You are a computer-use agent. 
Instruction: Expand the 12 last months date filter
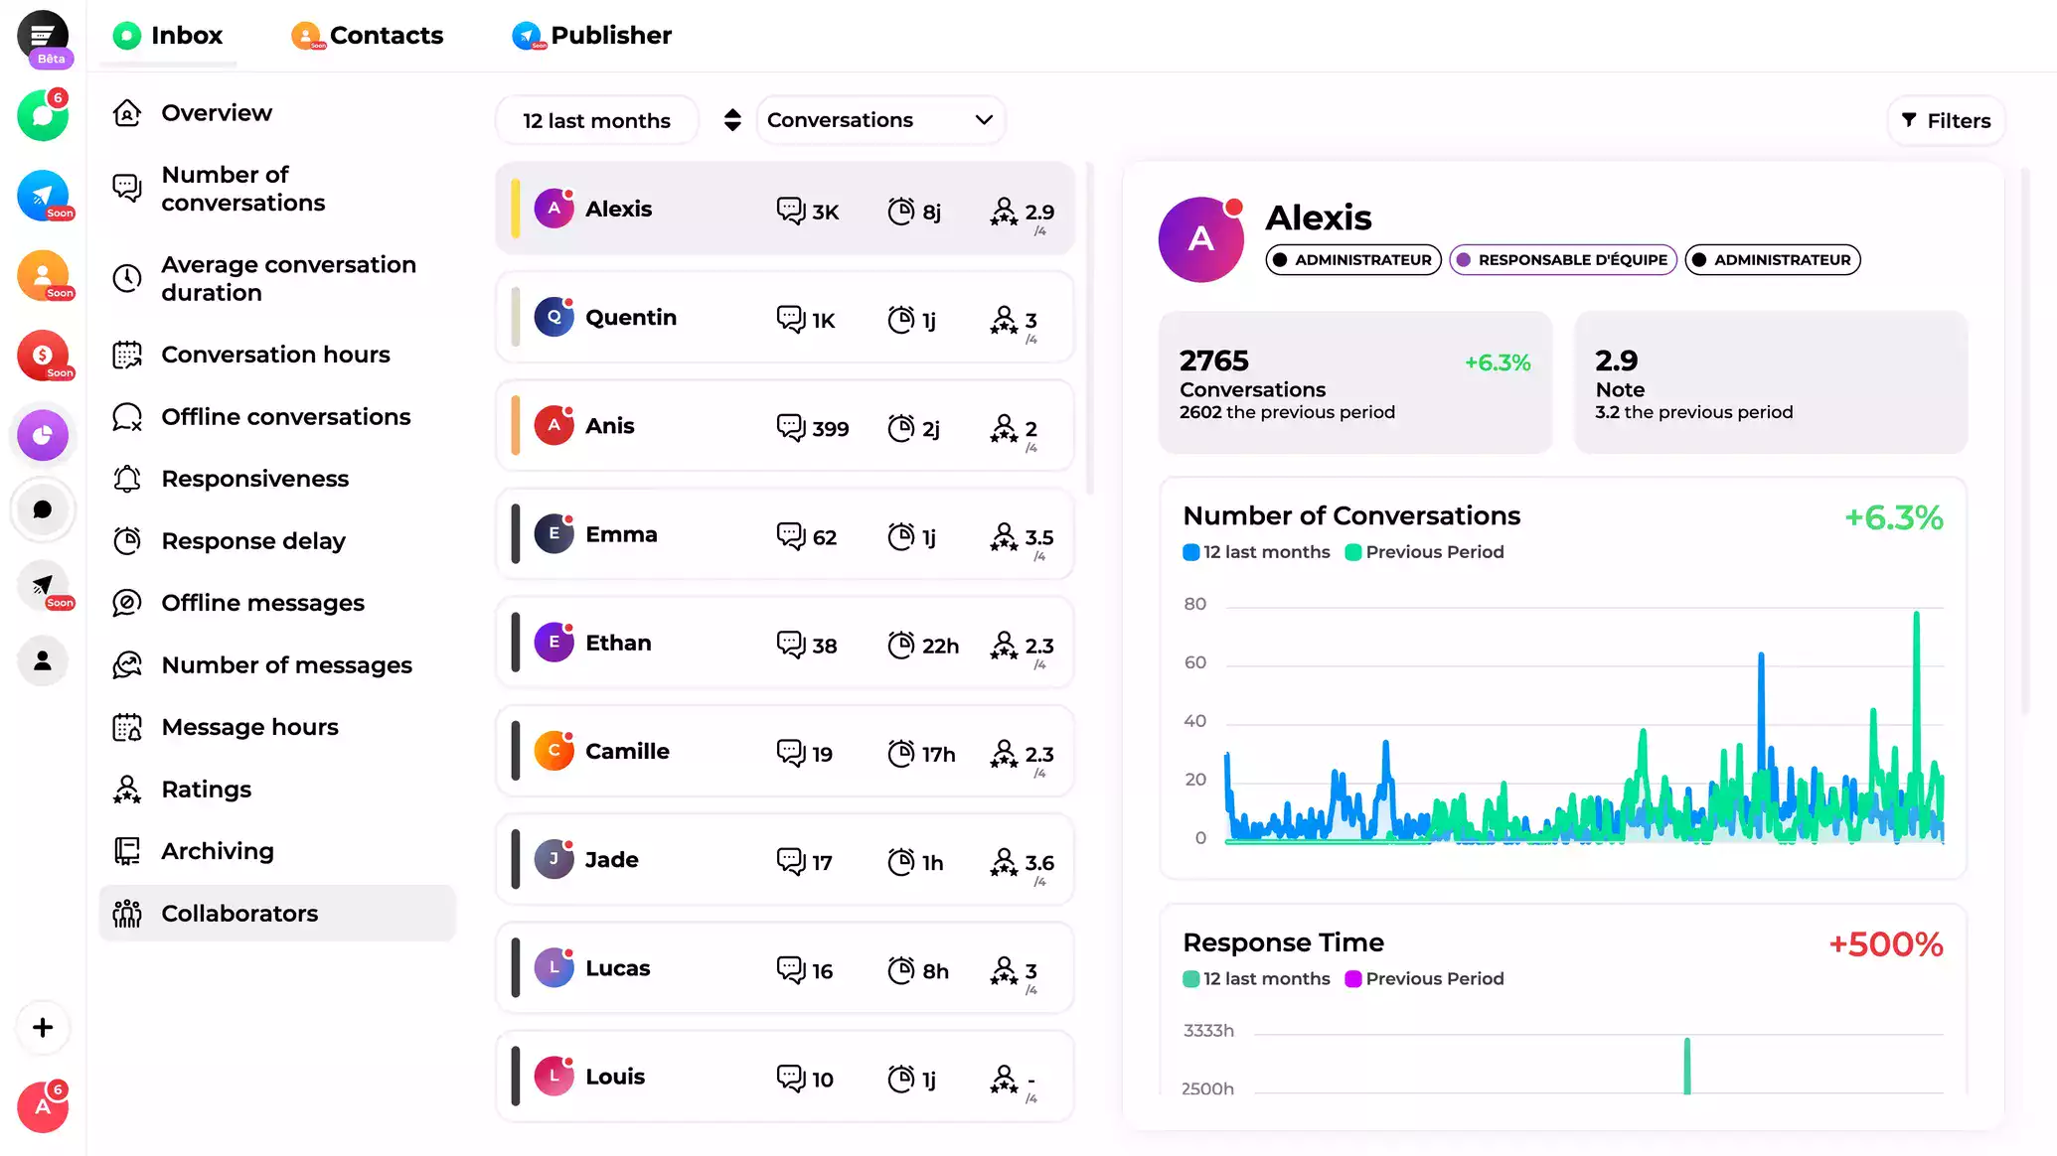click(x=597, y=120)
